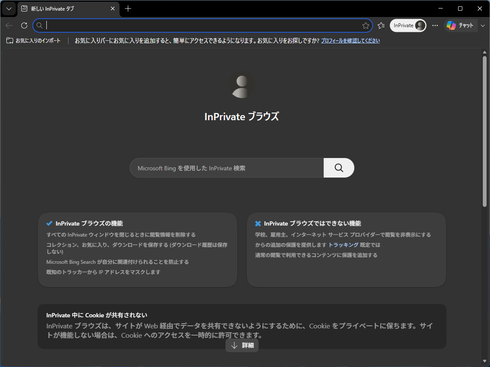The width and height of the screenshot is (490, 367).
Task: Expand the toolbar chevron beside チャット
Action: [482, 25]
